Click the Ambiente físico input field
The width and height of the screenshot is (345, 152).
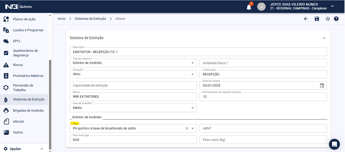click(263, 63)
